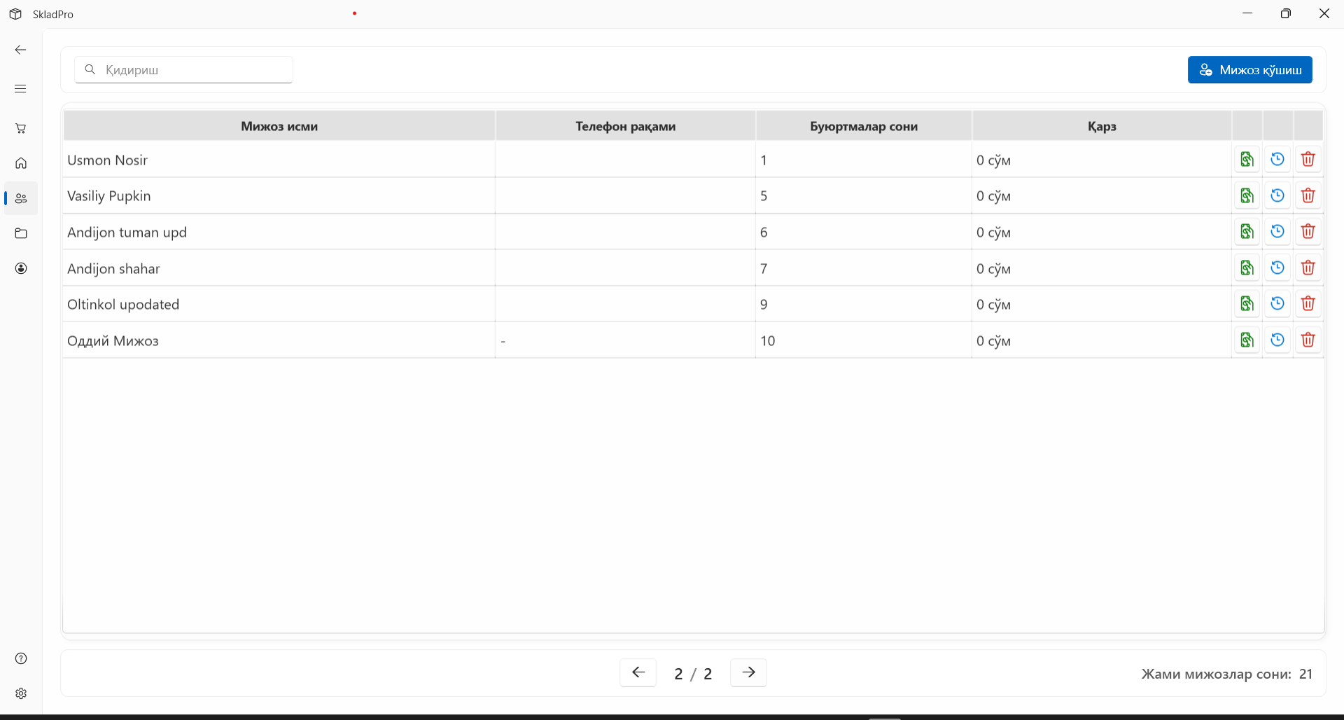The image size is (1344, 720).
Task: Go to the previous page of customers
Action: pyautogui.click(x=638, y=672)
